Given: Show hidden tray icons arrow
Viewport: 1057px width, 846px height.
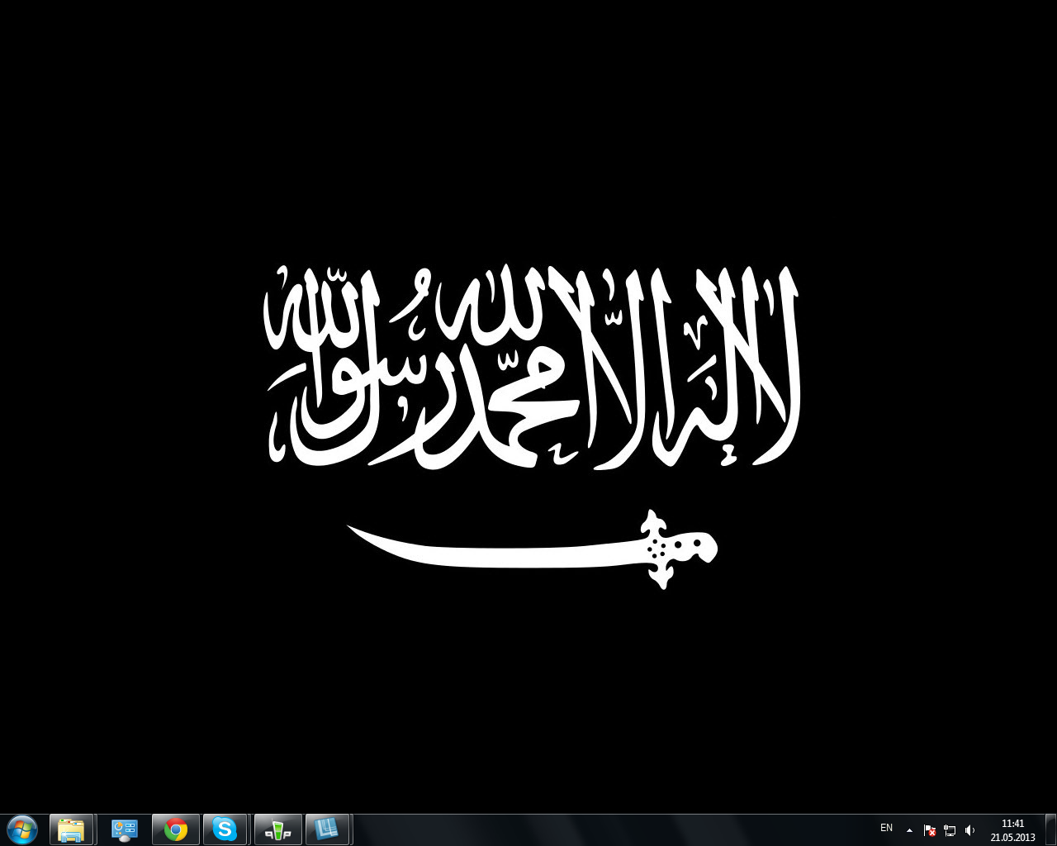Looking at the screenshot, I should (909, 830).
